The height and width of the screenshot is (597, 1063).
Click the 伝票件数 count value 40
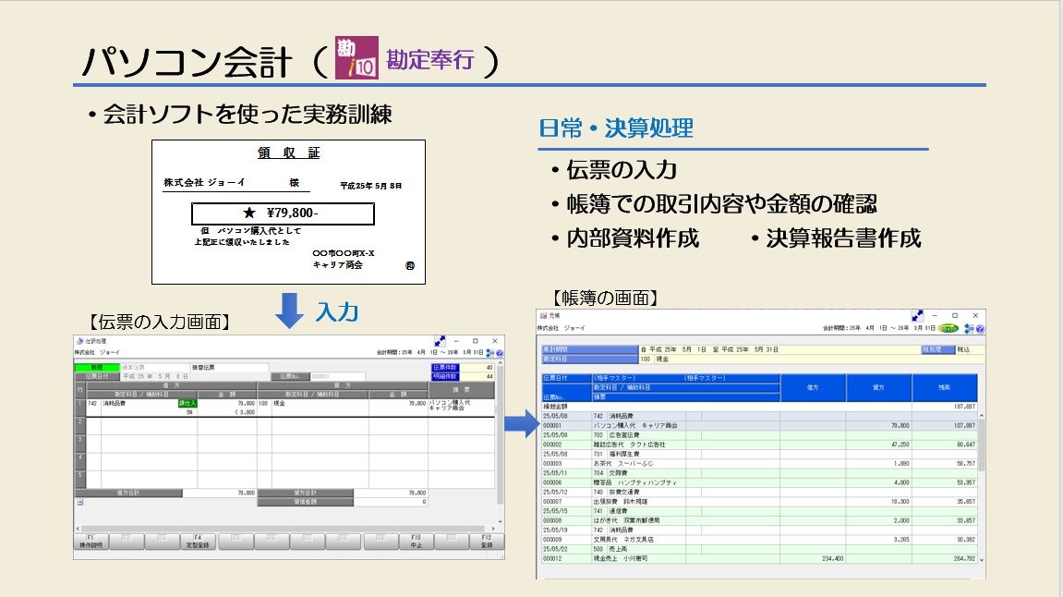pos(477,367)
